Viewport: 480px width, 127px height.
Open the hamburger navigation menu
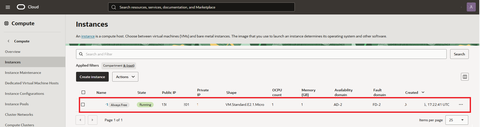(8, 7)
